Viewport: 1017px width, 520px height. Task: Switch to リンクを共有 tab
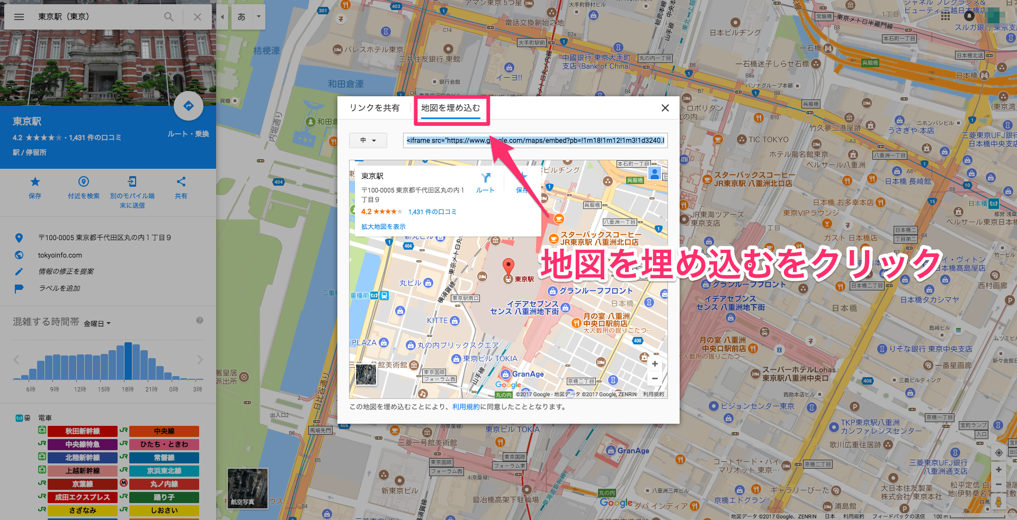pyautogui.click(x=374, y=108)
